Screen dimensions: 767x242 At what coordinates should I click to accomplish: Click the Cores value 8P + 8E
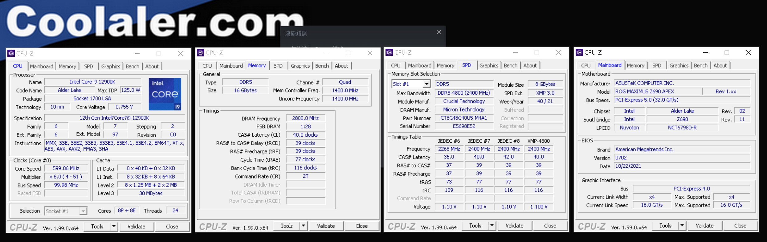tap(127, 210)
